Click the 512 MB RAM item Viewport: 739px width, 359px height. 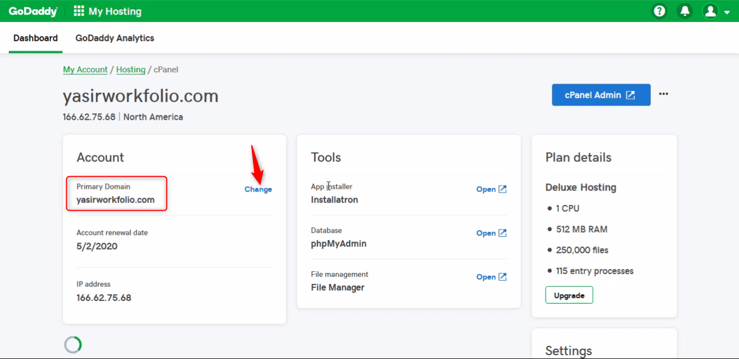pos(582,229)
